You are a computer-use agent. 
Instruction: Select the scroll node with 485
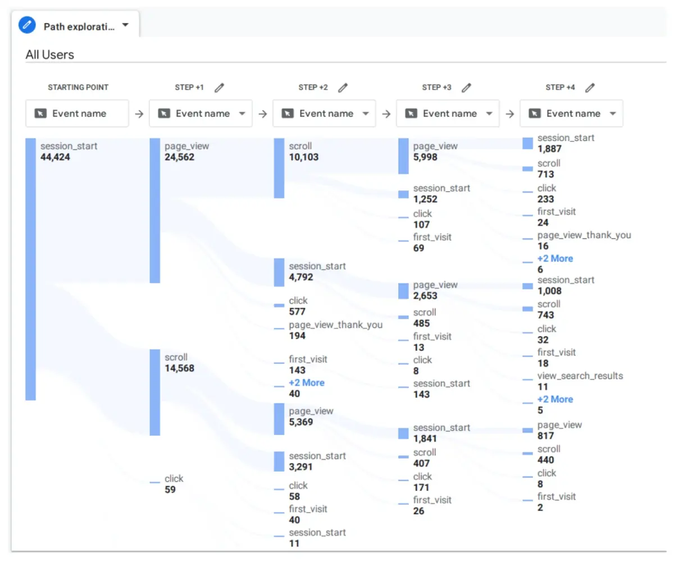pyautogui.click(x=403, y=317)
